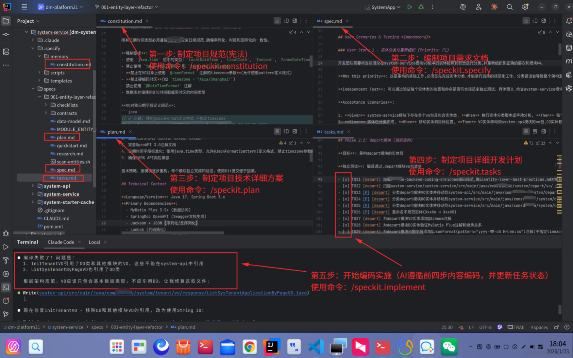
Task: Switch to the Claude Code terminal tab
Action: pyautogui.click(x=61, y=242)
